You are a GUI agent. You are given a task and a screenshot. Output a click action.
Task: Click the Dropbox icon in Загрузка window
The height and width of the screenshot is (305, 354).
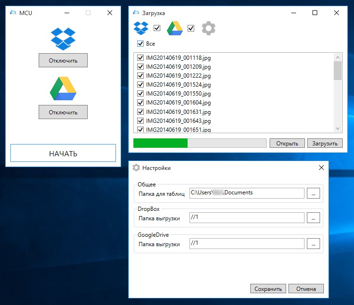coord(141,28)
